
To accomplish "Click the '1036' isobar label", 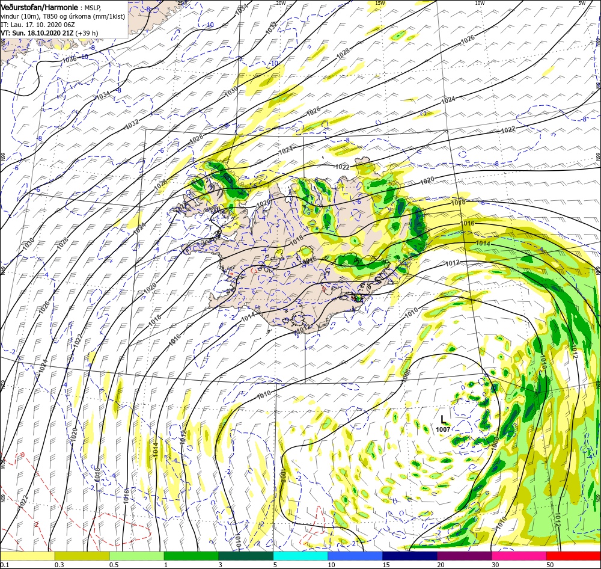I will tap(69, 60).
